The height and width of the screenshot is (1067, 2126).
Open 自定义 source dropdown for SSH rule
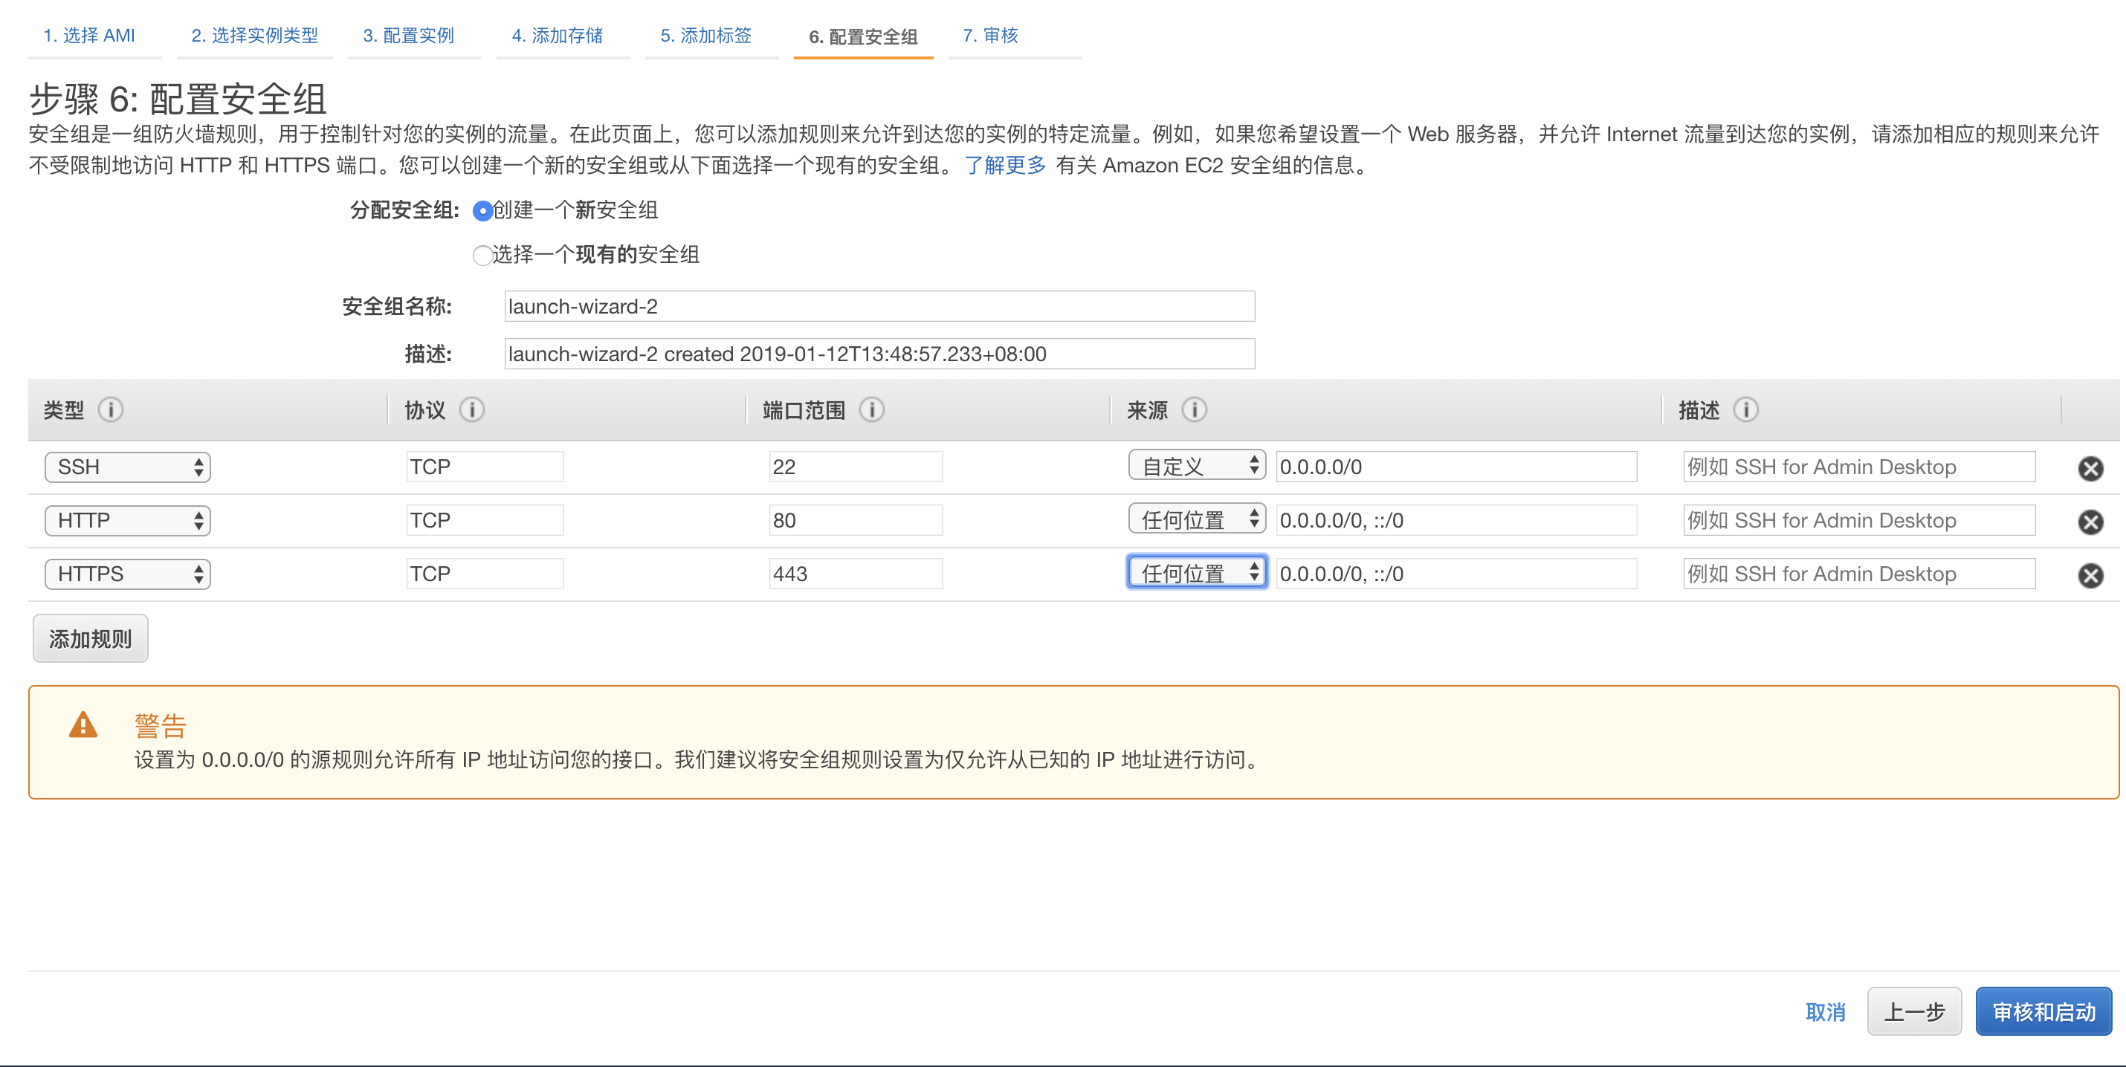click(1196, 466)
